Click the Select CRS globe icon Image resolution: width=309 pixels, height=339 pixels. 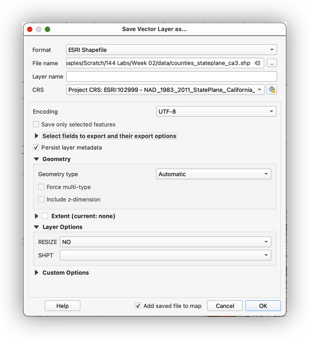(x=272, y=90)
